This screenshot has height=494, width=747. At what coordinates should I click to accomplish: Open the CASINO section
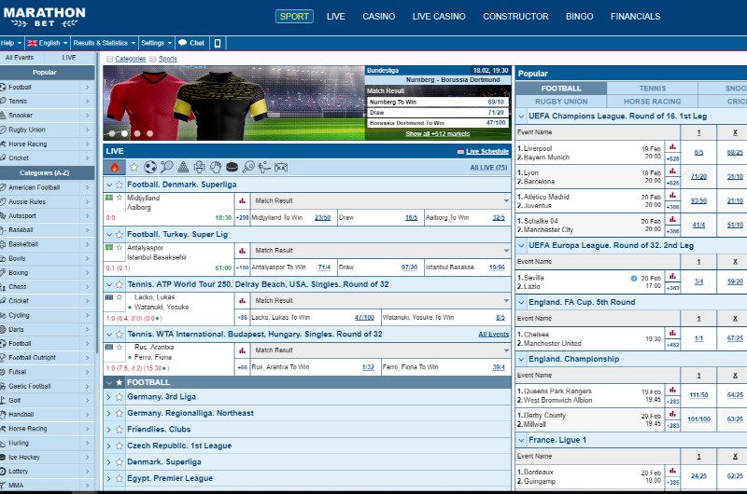378,16
